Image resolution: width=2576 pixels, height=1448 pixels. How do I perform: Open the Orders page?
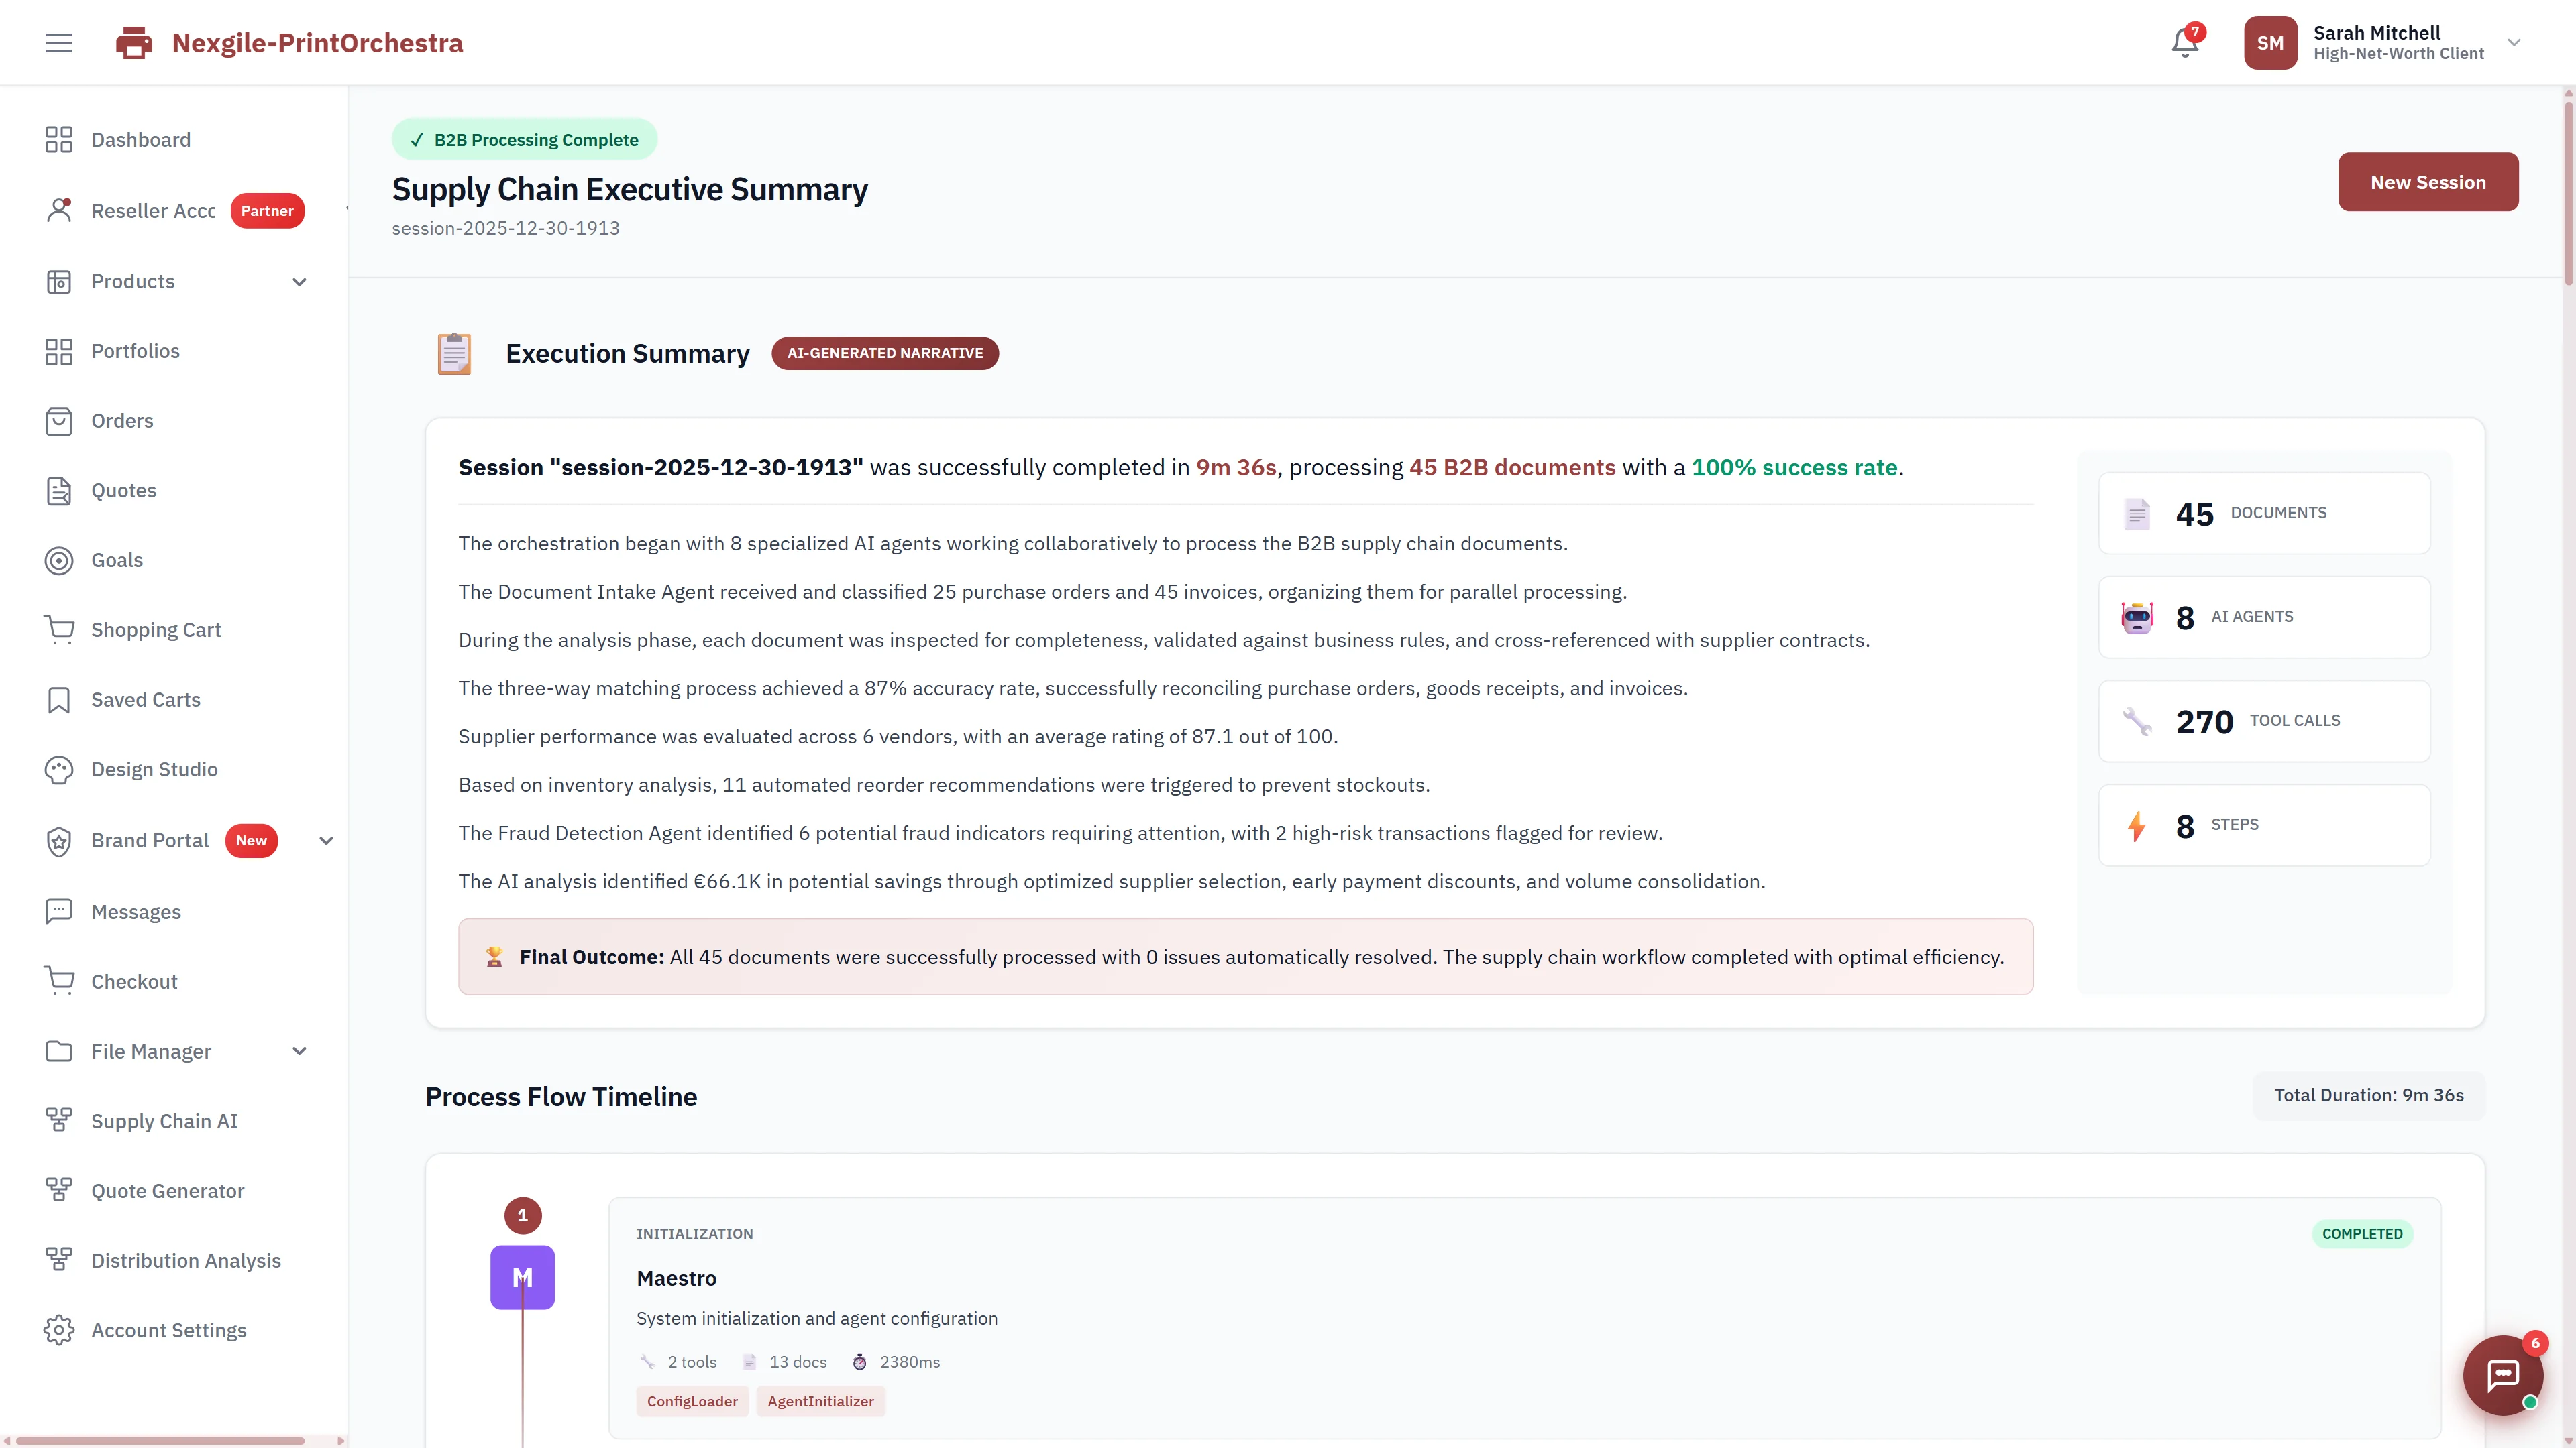pyautogui.click(x=122, y=421)
